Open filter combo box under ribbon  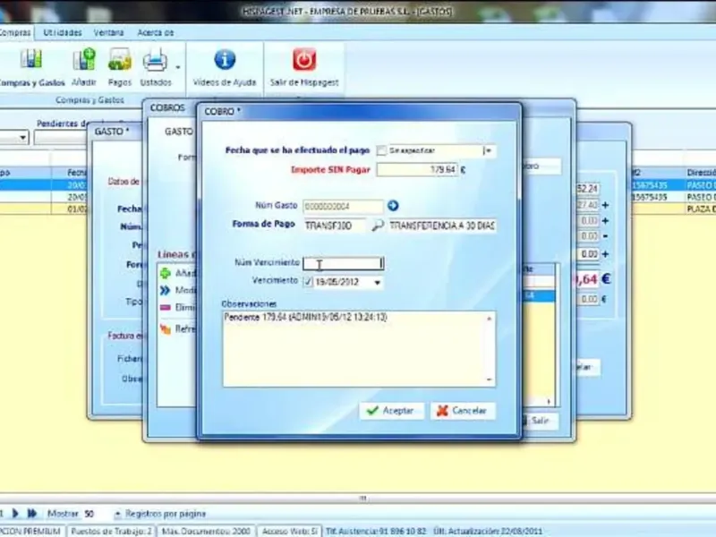tap(13, 137)
